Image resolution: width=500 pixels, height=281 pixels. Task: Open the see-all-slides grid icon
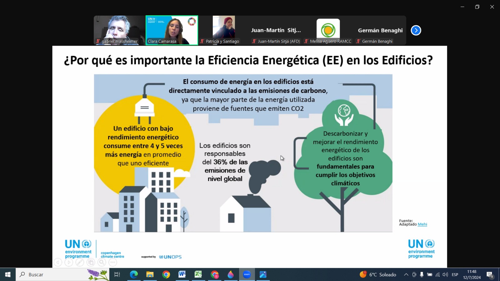[91, 262]
